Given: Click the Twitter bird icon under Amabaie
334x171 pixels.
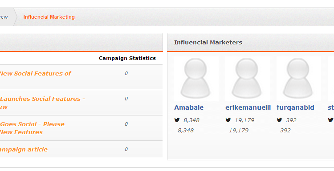Looking at the screenshot, I should coord(177,120).
